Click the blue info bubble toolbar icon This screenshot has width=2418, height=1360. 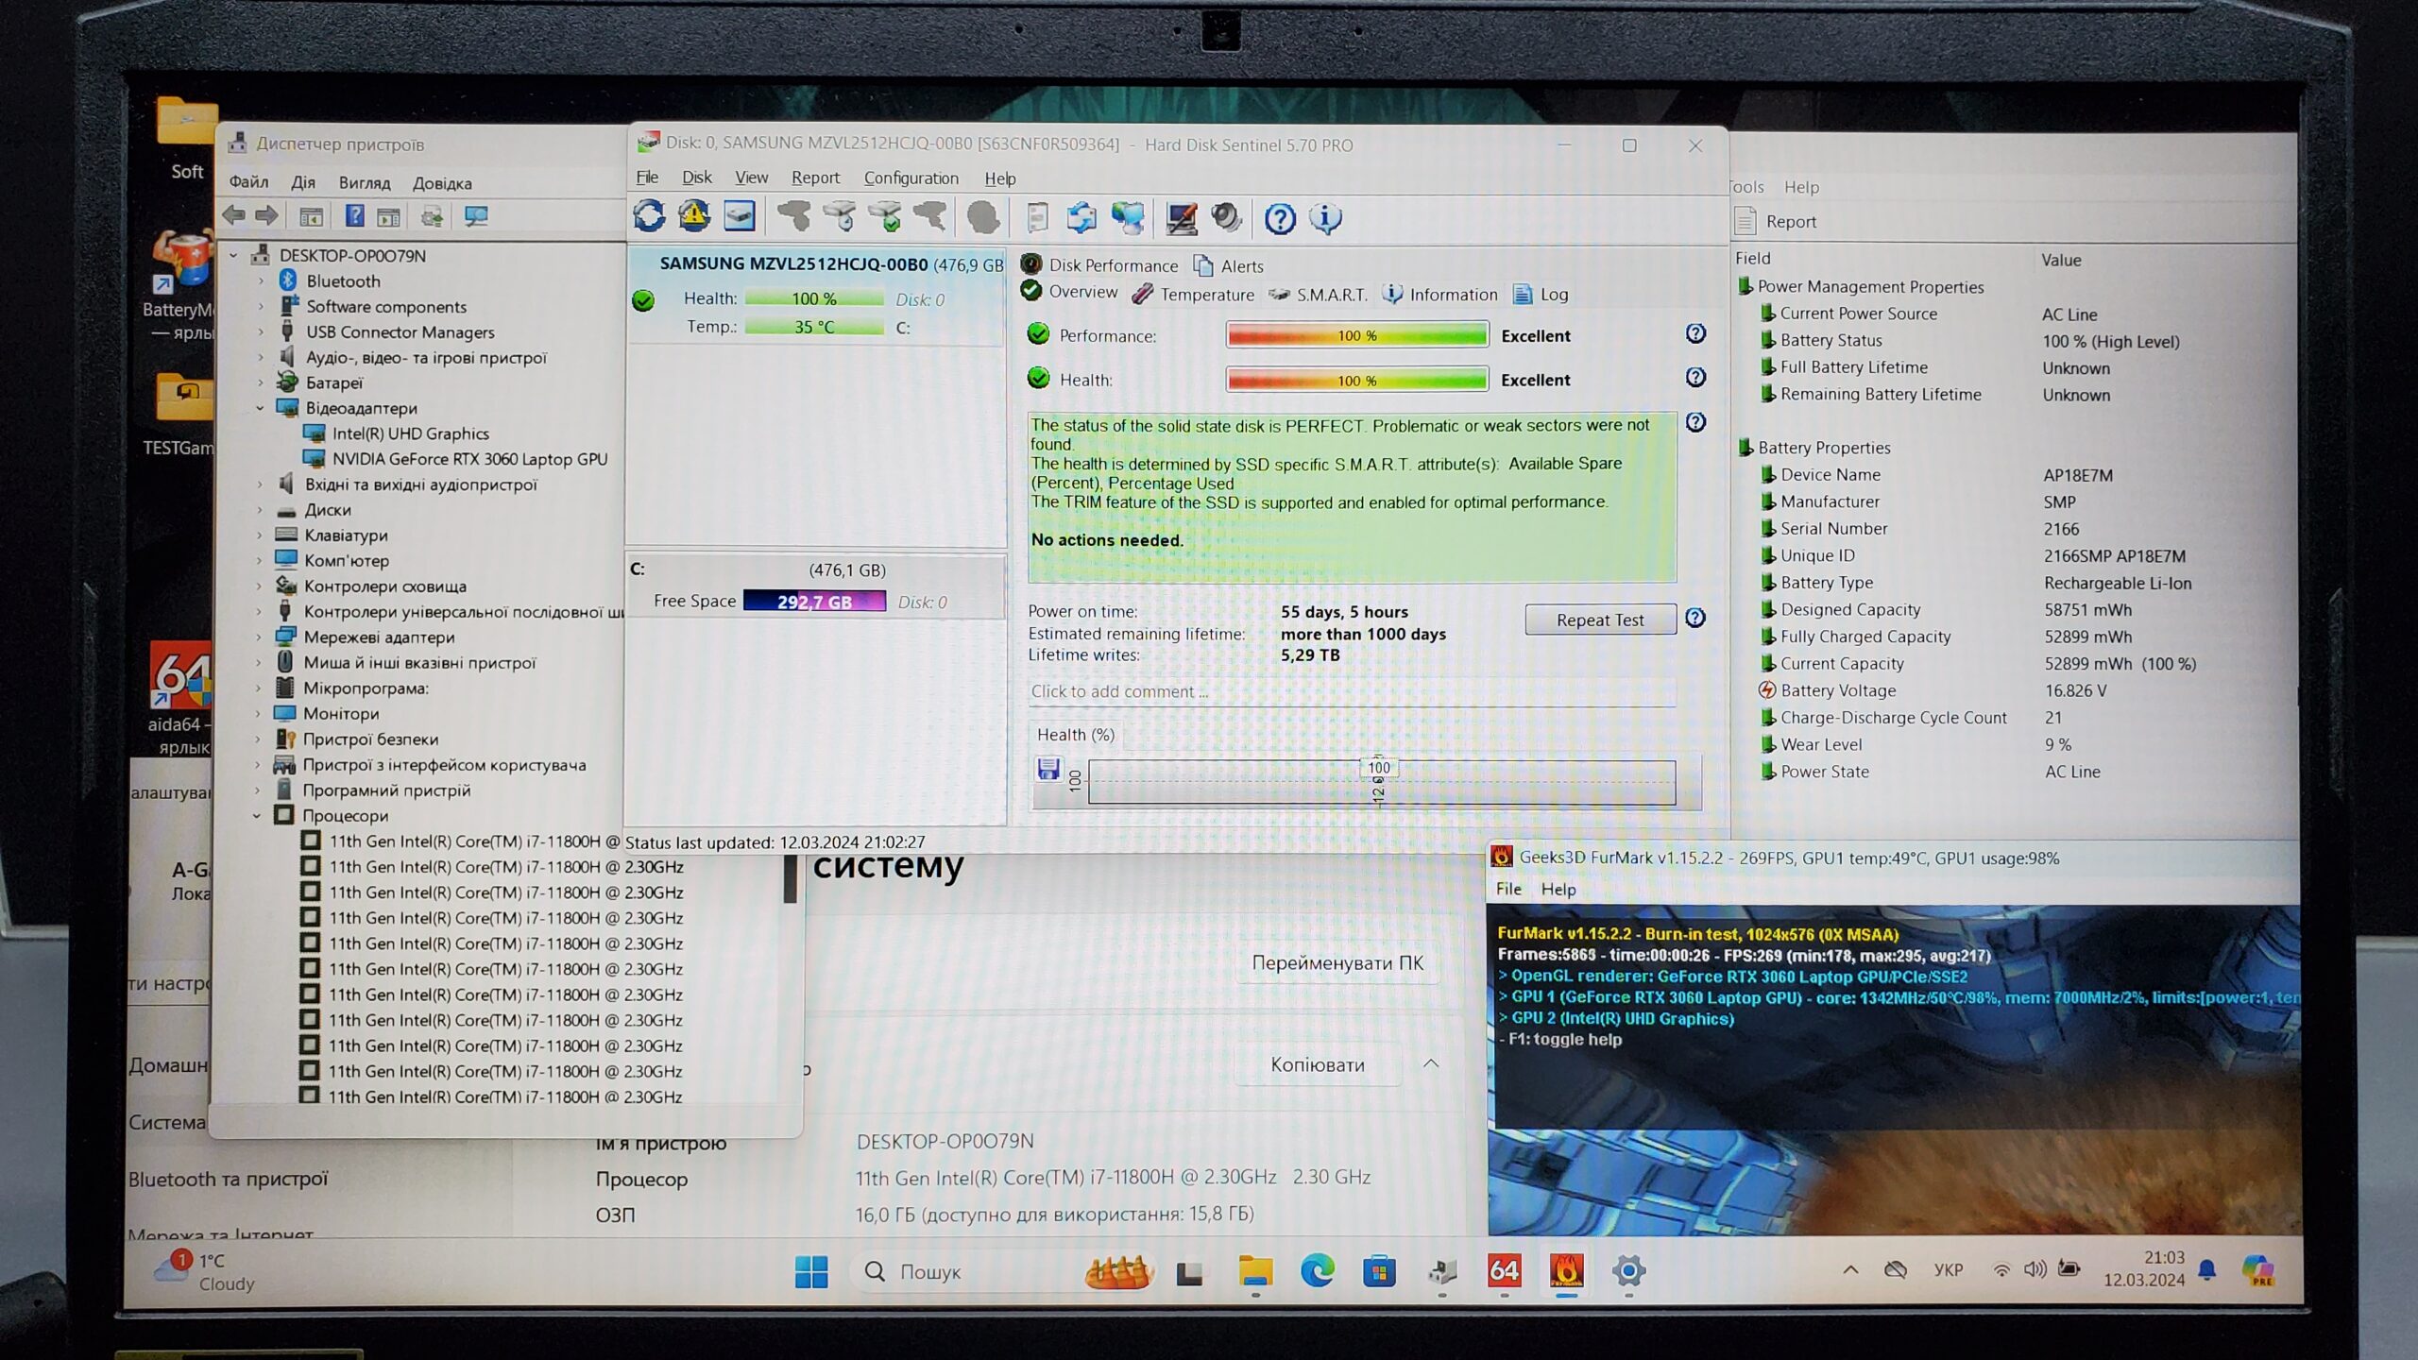point(1325,219)
